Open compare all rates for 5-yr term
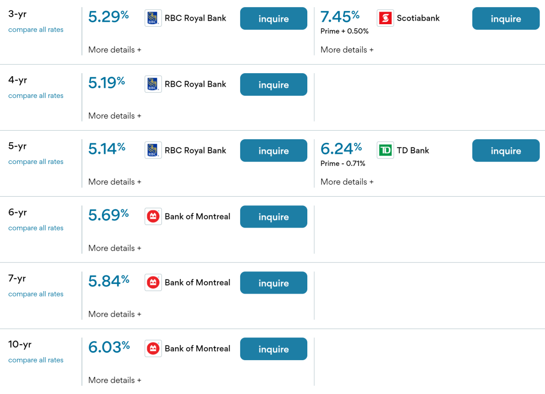545x394 pixels. tap(36, 161)
